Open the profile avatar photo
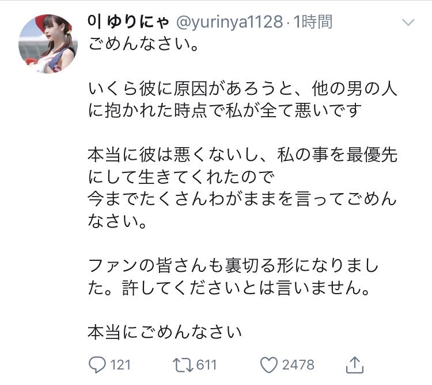 click(x=48, y=44)
